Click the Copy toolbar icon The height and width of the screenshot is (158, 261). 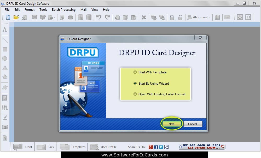[x=125, y=17]
